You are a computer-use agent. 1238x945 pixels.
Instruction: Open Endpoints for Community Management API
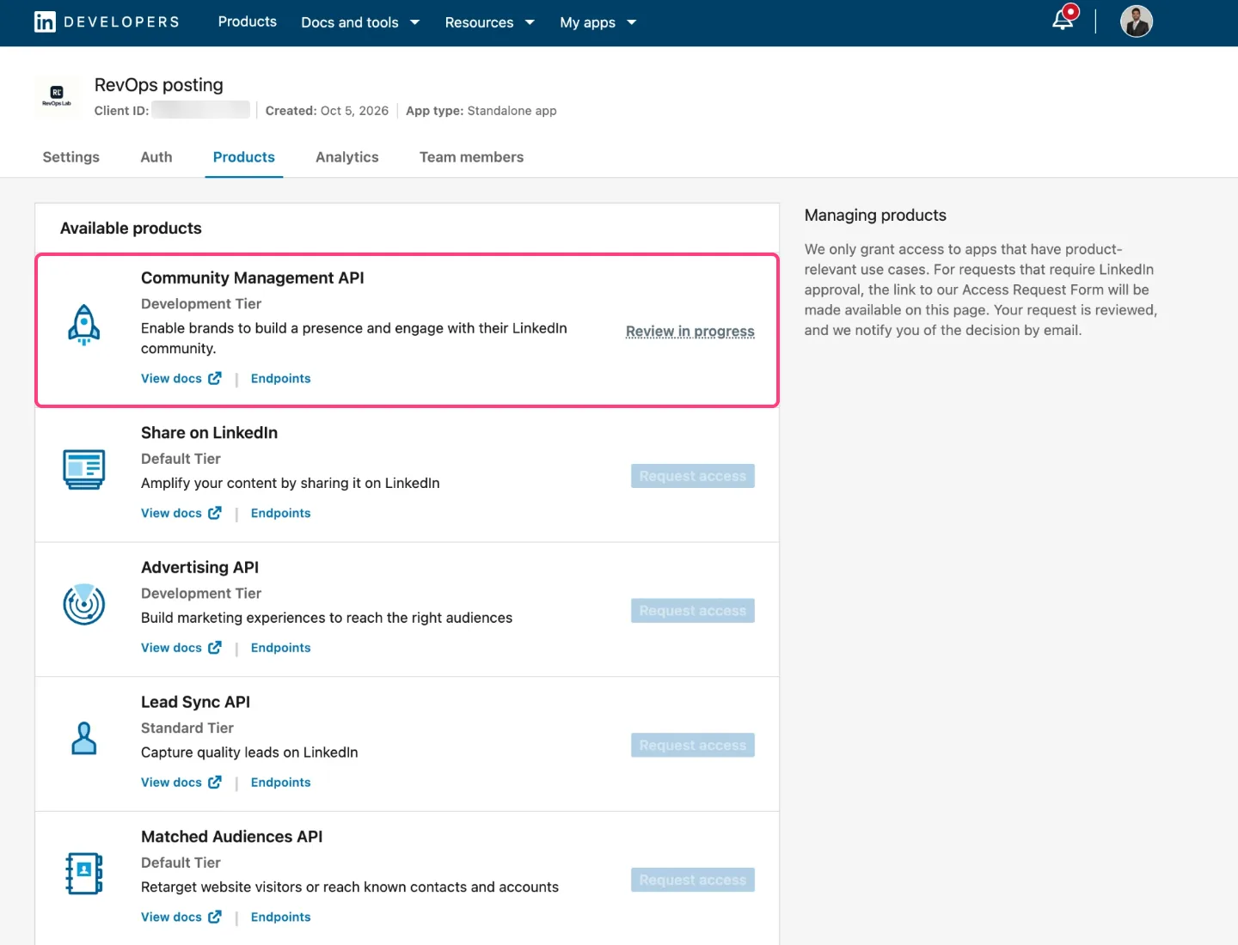281,378
